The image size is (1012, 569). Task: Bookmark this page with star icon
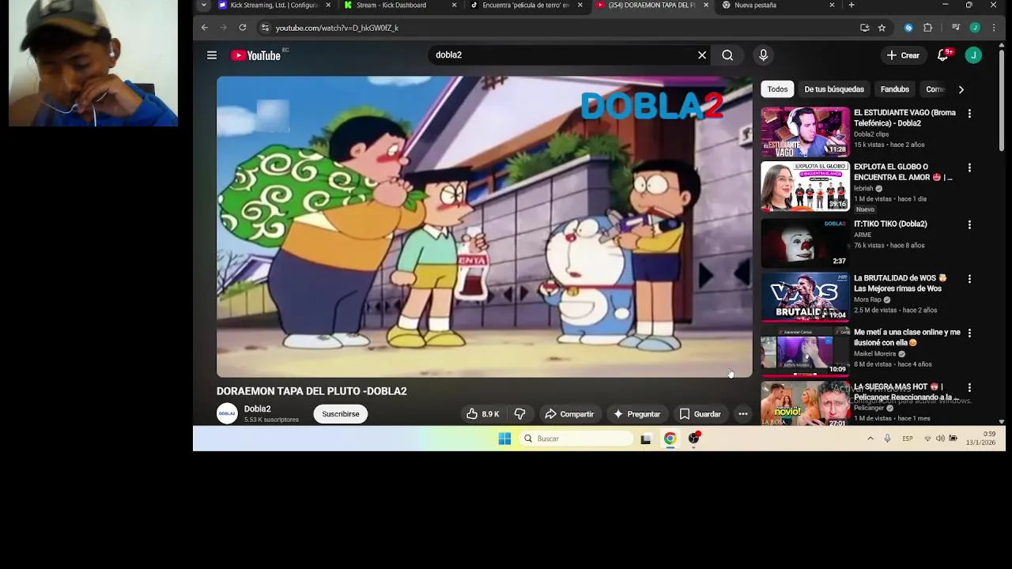pyautogui.click(x=882, y=28)
